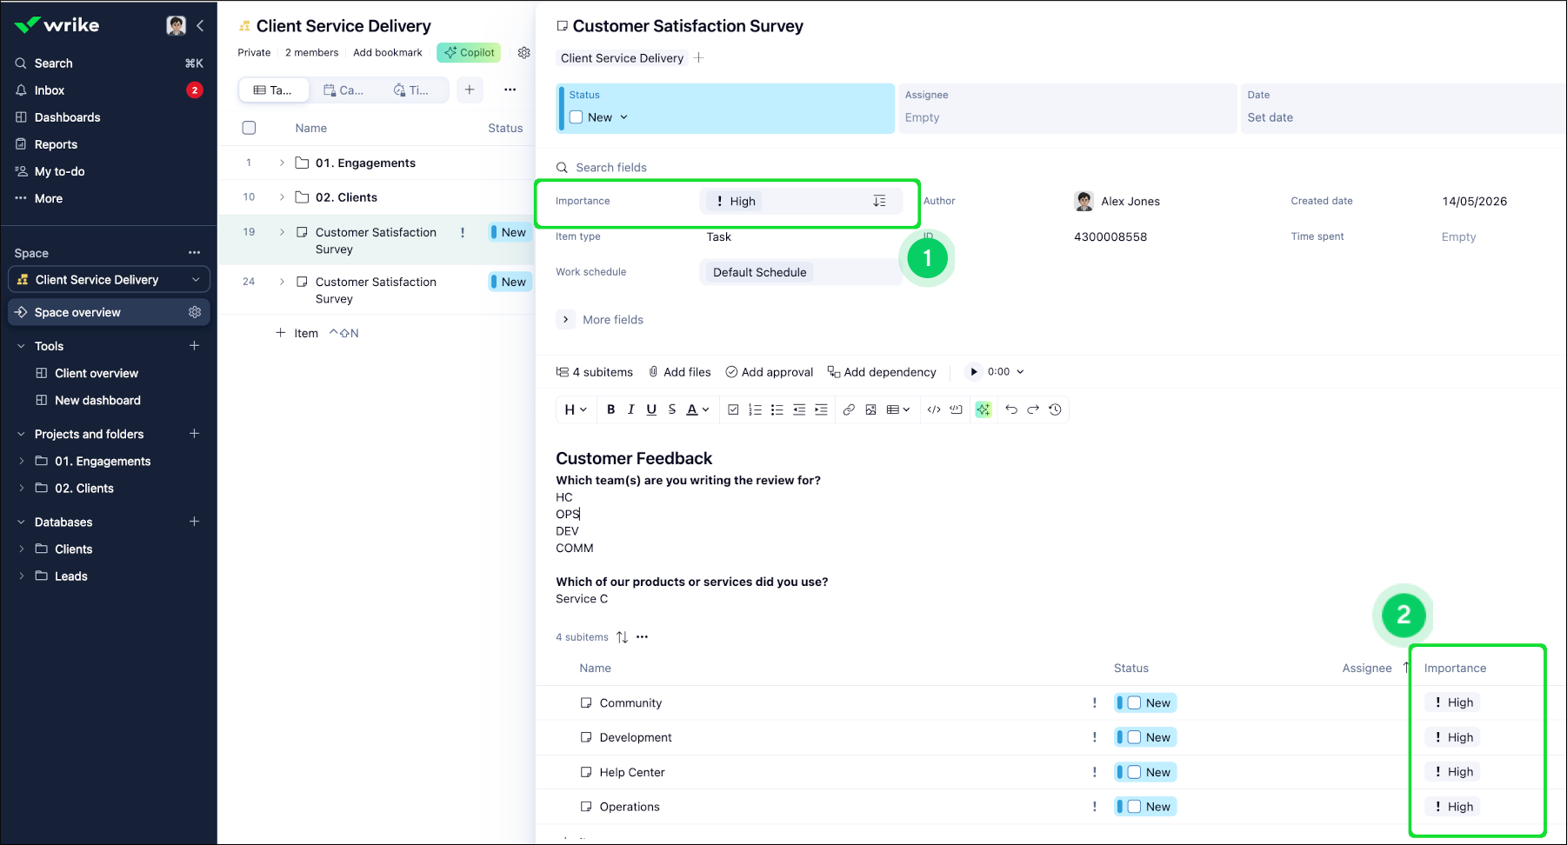Increase indent in editor toolbar
Image resolution: width=1567 pixels, height=845 pixels.
point(821,409)
